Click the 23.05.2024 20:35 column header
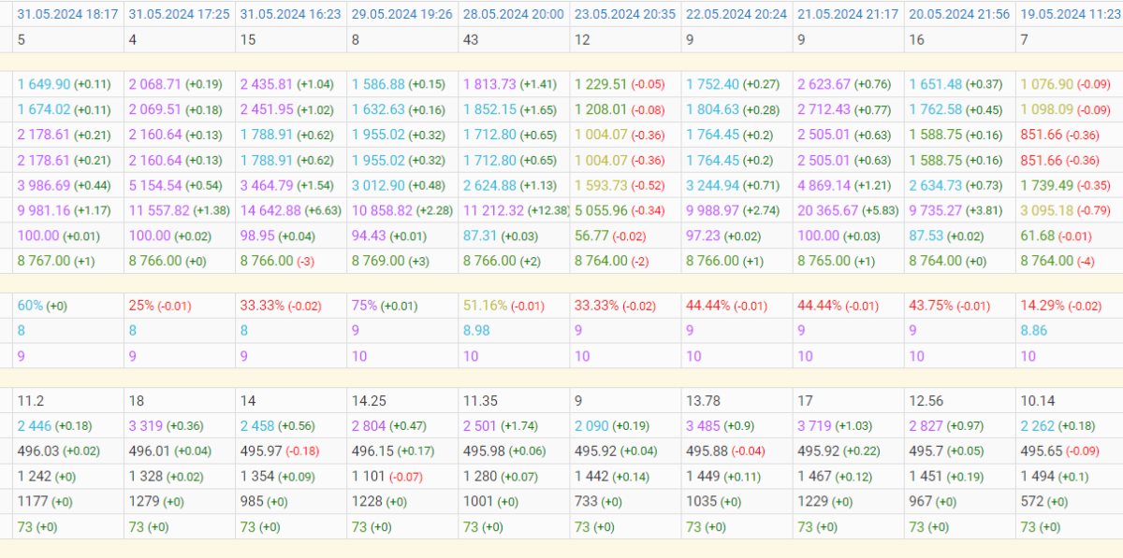The height and width of the screenshot is (558, 1123). pyautogui.click(x=625, y=14)
